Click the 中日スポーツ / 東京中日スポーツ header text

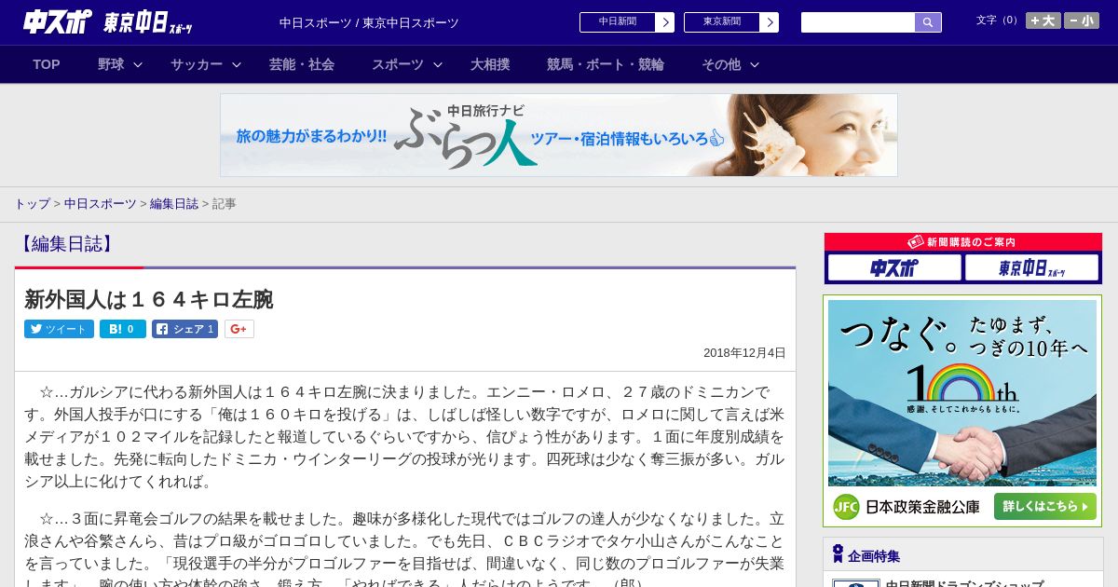pyautogui.click(x=369, y=23)
